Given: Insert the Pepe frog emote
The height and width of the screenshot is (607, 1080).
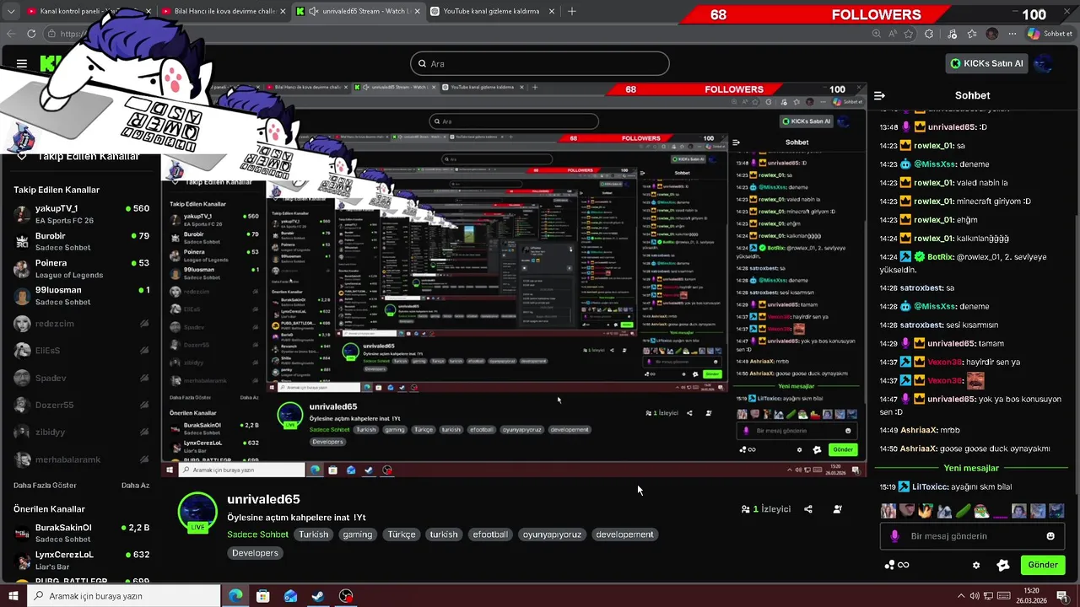Looking at the screenshot, I should [x=982, y=511].
